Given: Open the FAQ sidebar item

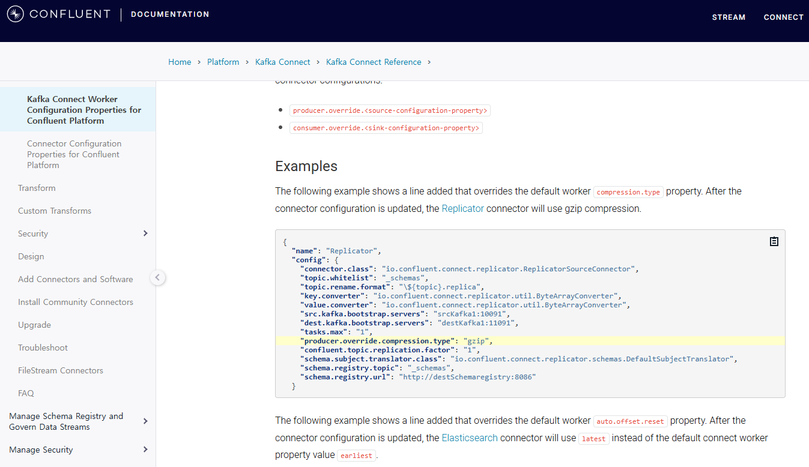Looking at the screenshot, I should pyautogui.click(x=26, y=393).
